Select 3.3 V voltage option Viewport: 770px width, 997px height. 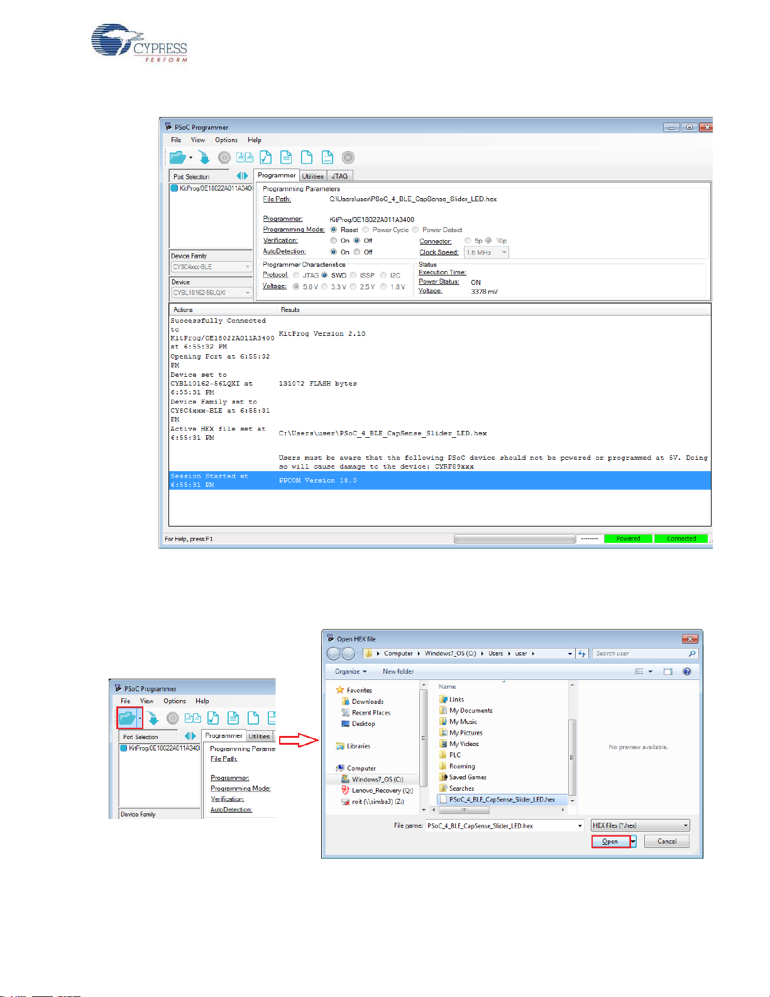pyautogui.click(x=324, y=287)
